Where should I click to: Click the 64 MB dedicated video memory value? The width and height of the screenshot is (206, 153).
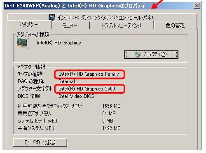109,114
